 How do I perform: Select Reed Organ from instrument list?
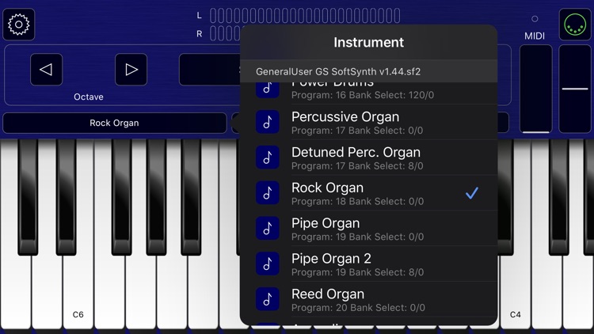tap(368, 299)
